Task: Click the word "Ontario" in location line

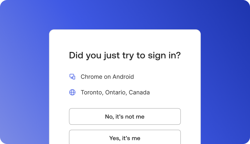Action: click(x=116, y=92)
